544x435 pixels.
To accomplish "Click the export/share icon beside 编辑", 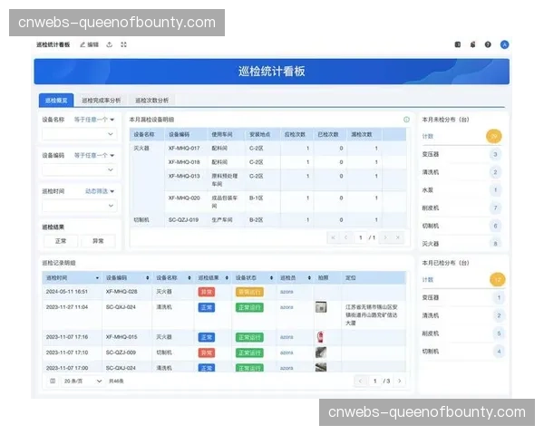I will (110, 44).
